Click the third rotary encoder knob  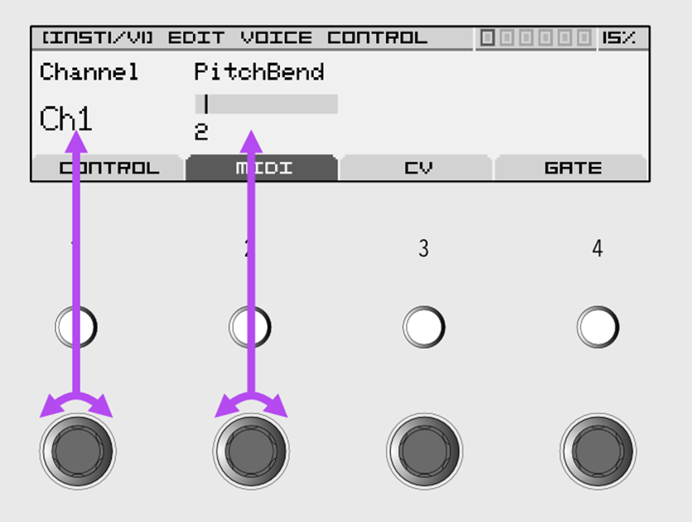point(424,451)
